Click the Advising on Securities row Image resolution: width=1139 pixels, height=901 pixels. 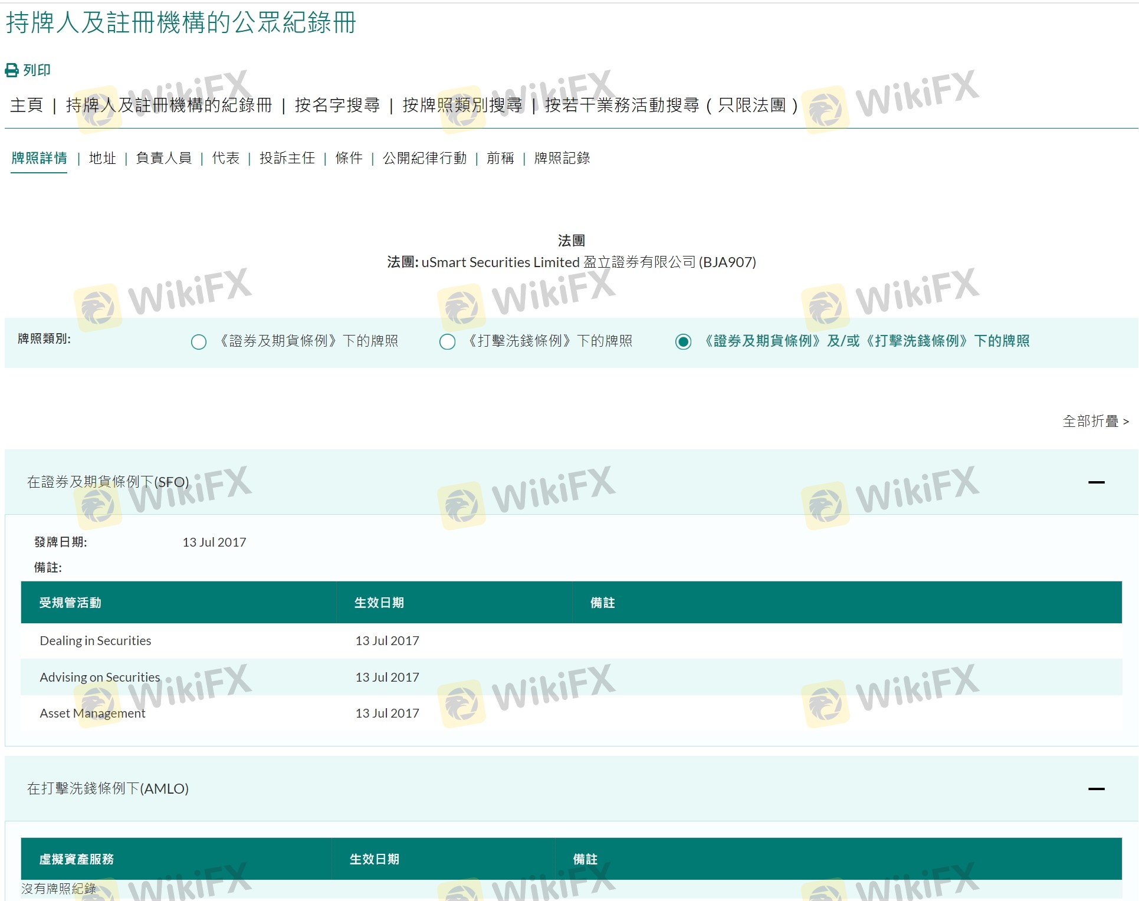point(572,677)
